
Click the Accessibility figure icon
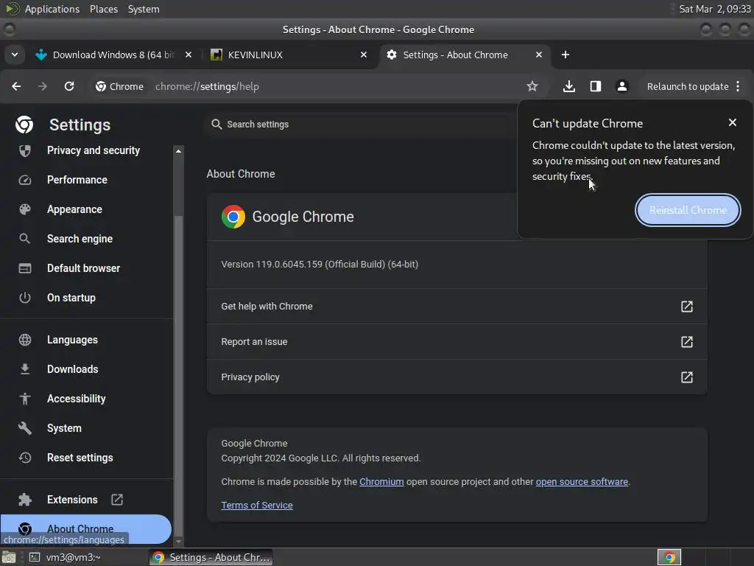point(24,399)
